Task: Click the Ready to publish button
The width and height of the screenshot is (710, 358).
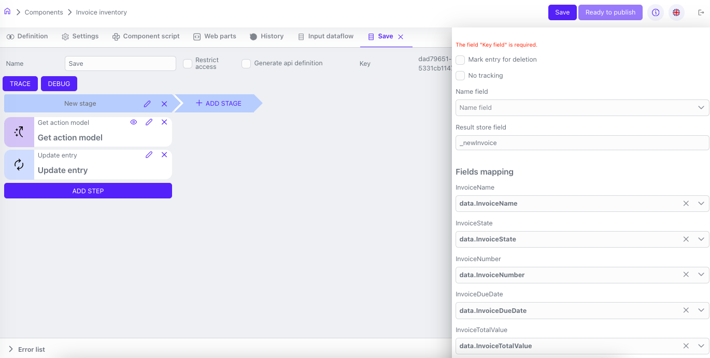Action: tap(610, 12)
